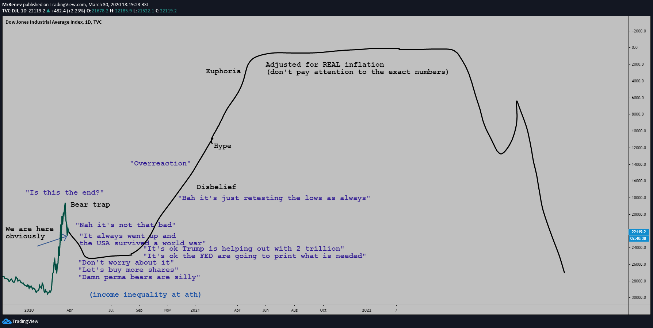
Task: Click the Oct label on time axis
Action: [x=323, y=310]
